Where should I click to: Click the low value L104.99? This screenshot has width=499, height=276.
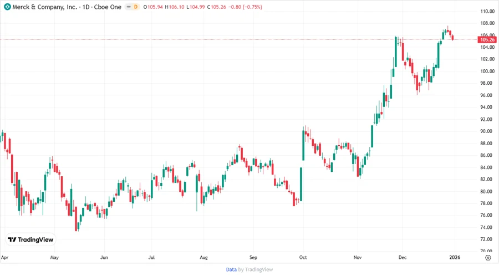pos(195,7)
